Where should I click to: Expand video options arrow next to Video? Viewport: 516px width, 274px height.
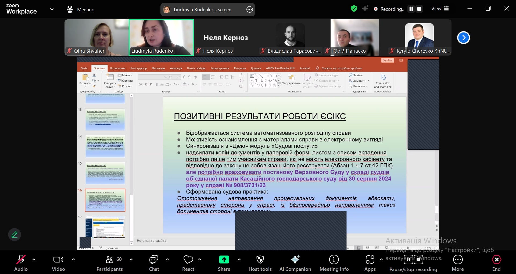click(x=73, y=259)
